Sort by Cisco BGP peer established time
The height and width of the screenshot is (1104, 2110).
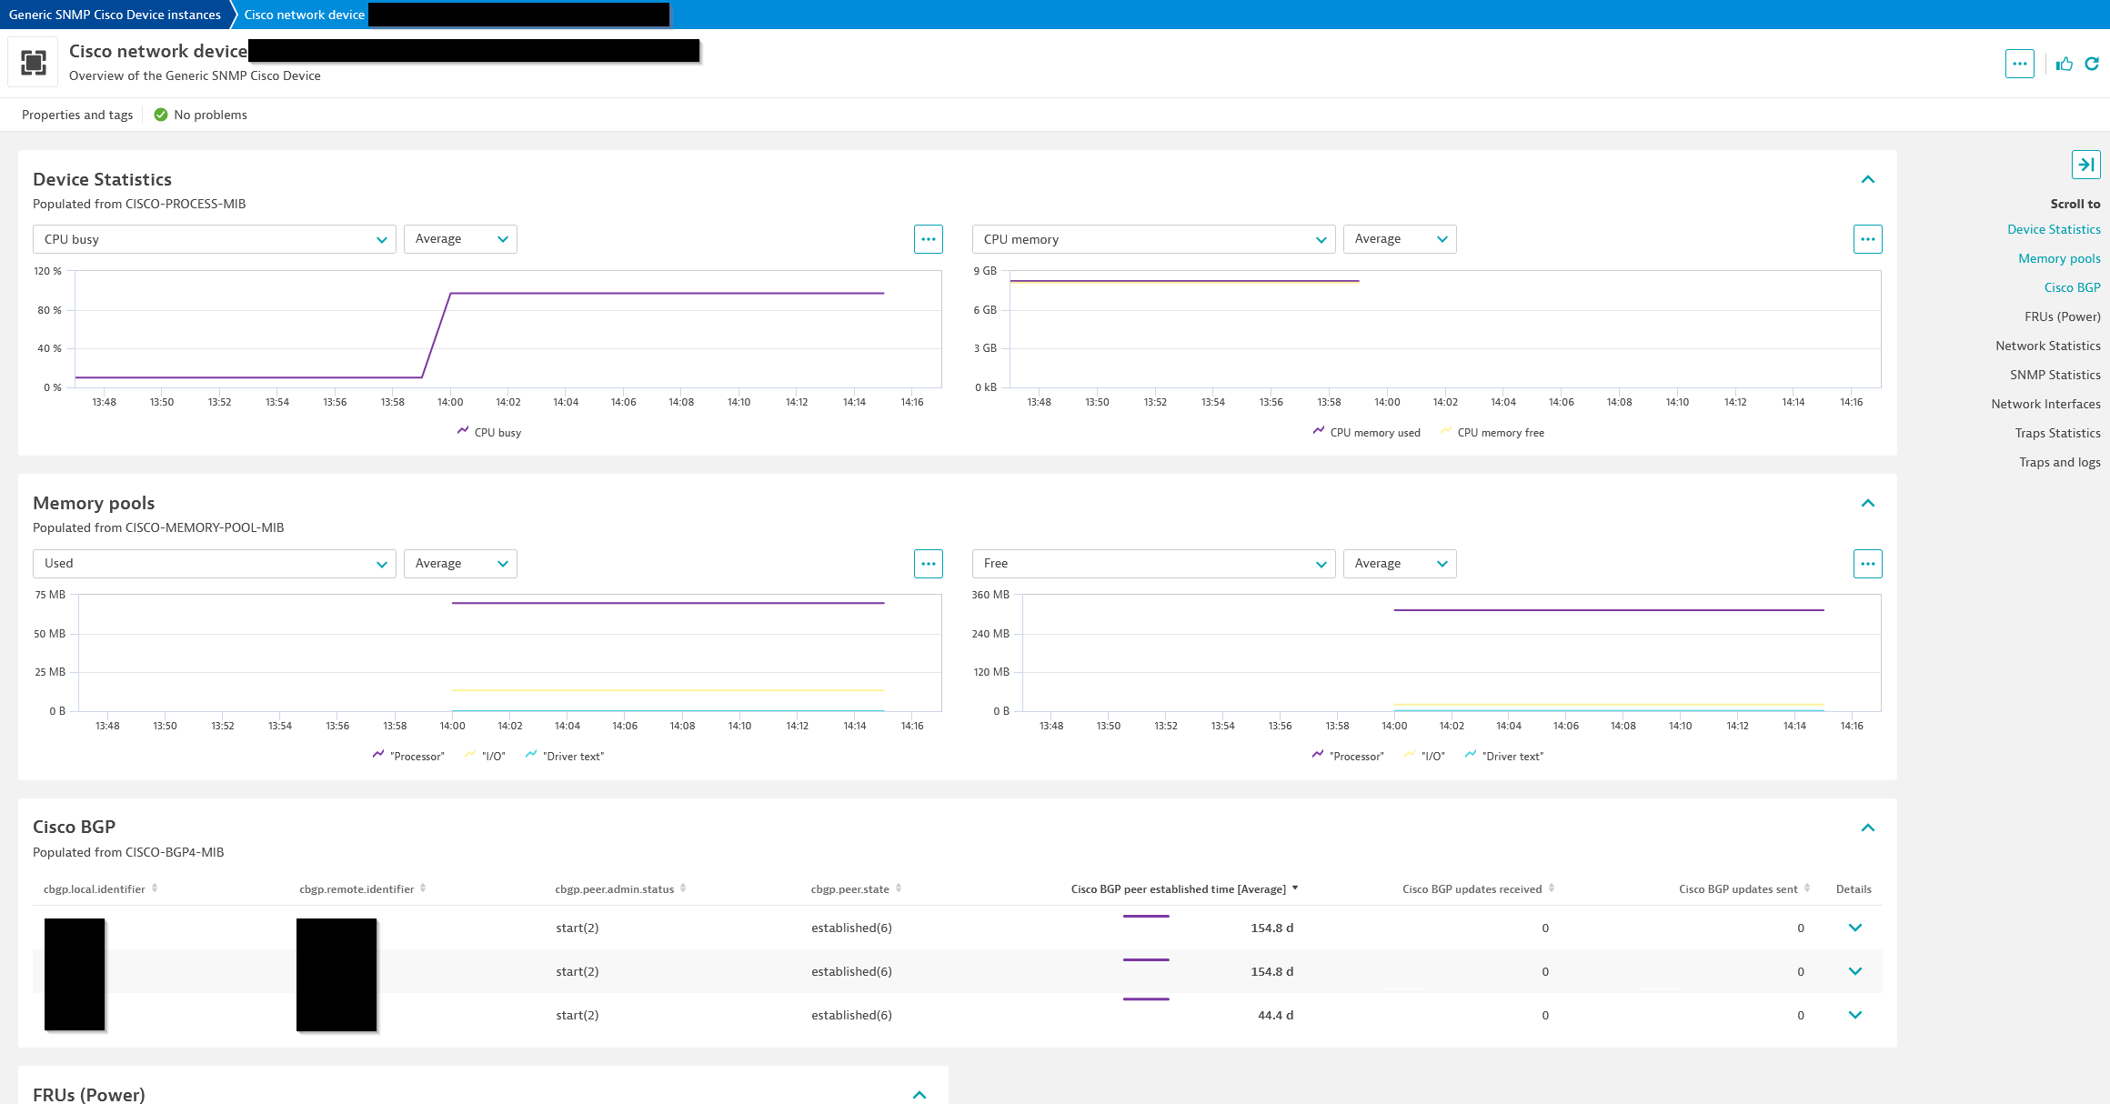(x=1184, y=888)
